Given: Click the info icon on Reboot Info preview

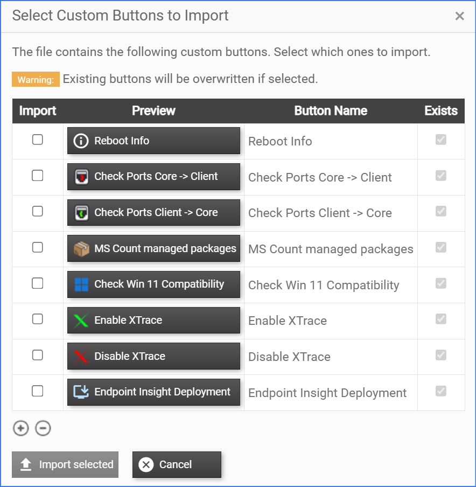Looking at the screenshot, I should (x=81, y=141).
